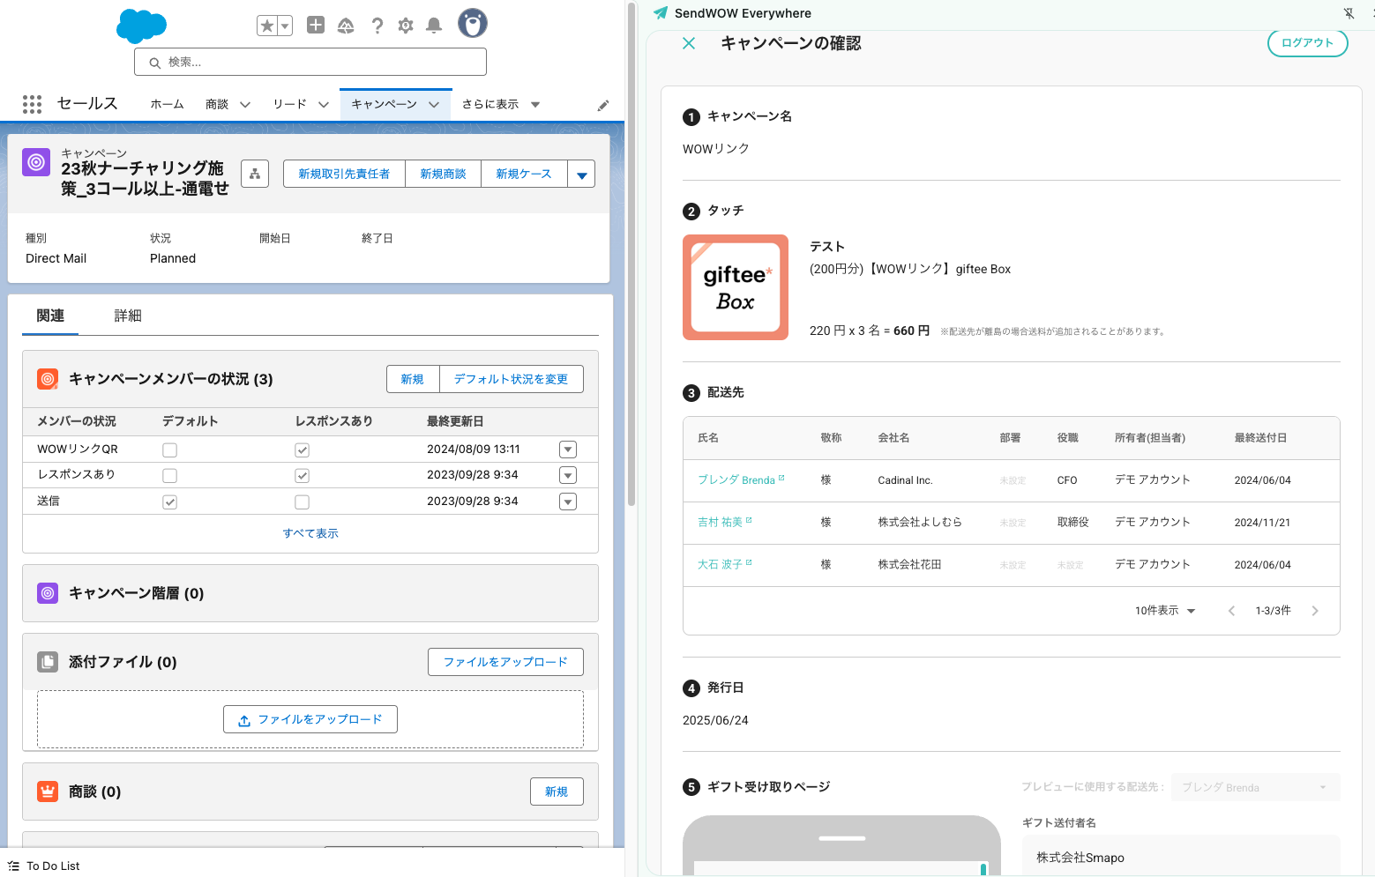Click the 添付ファイル section icon

[x=48, y=662]
